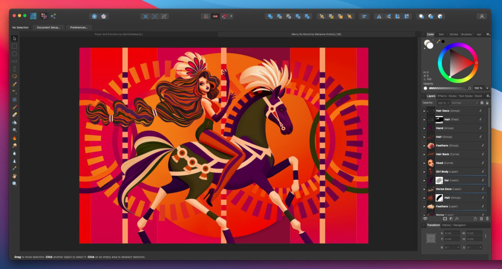Switch to the Effects tab

(x=442, y=96)
